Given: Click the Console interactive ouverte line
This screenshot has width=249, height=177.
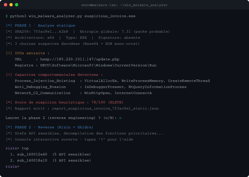Looking at the screenshot, I should pos(69,139).
